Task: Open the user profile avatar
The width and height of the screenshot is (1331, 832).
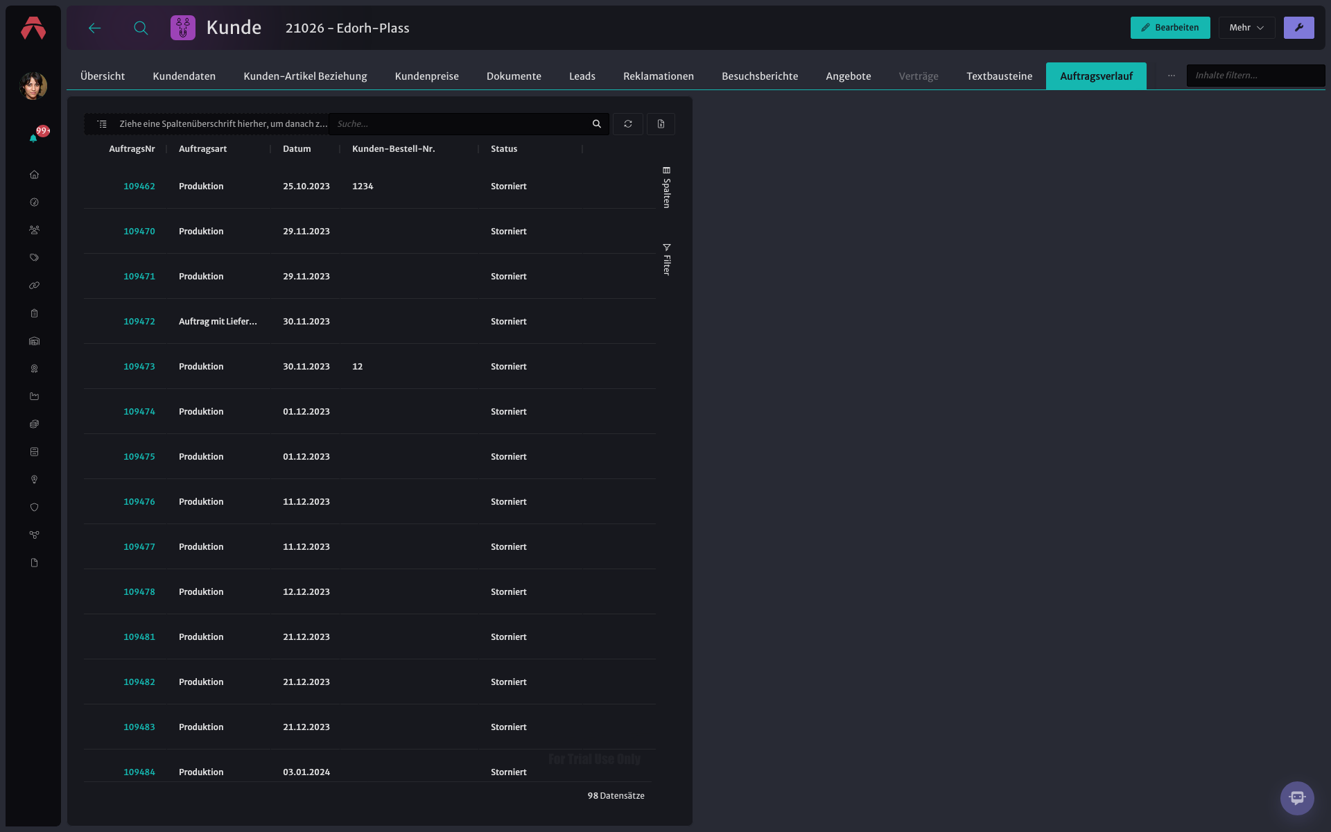Action: [33, 86]
